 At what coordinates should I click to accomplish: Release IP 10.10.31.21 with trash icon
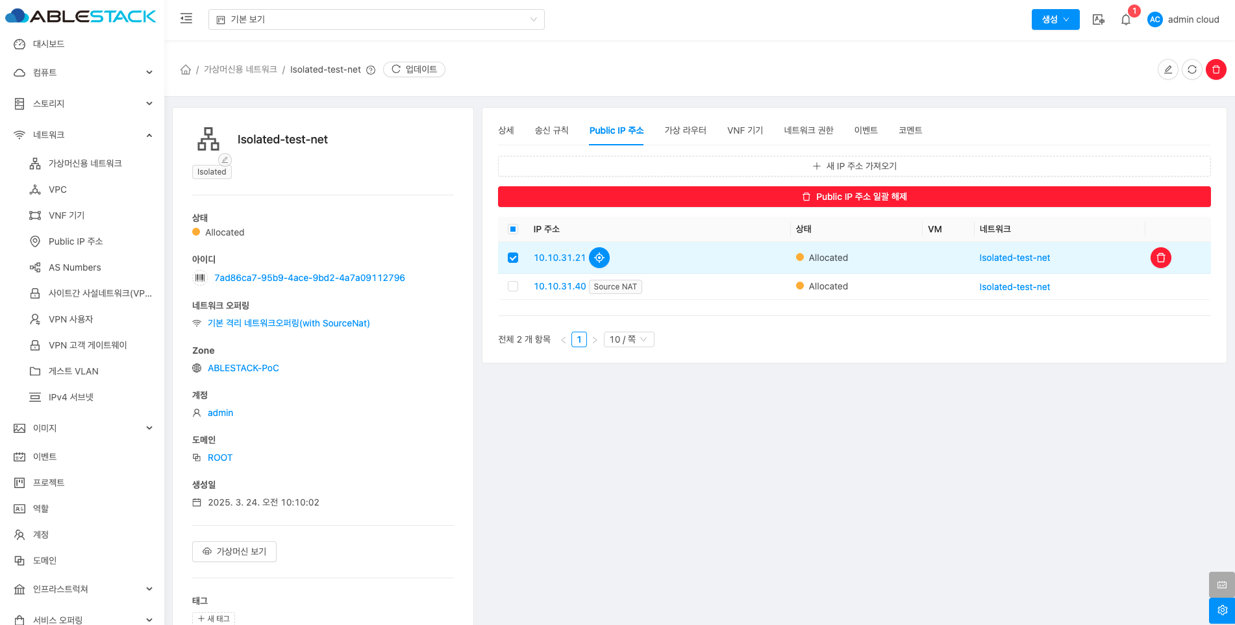coord(1160,258)
